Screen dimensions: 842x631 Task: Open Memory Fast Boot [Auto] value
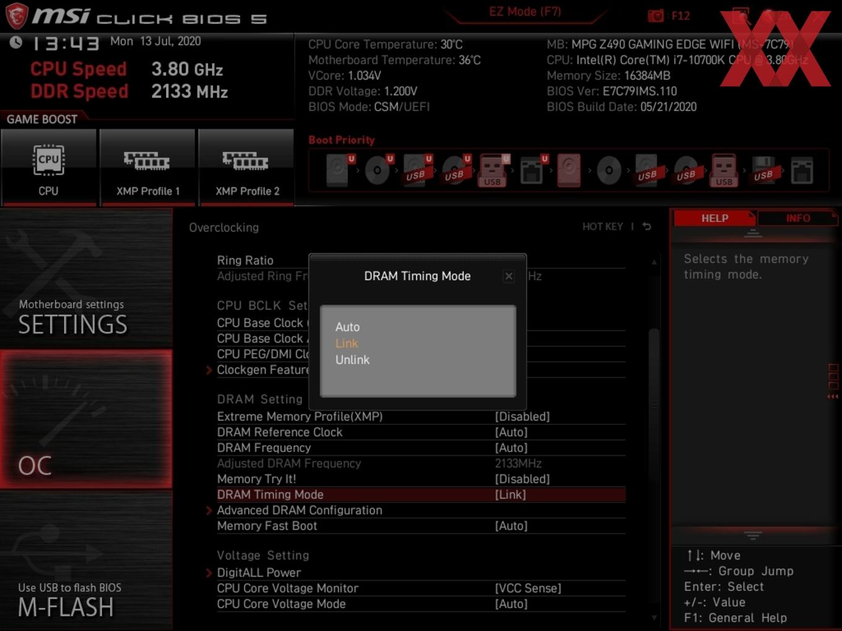tap(511, 526)
